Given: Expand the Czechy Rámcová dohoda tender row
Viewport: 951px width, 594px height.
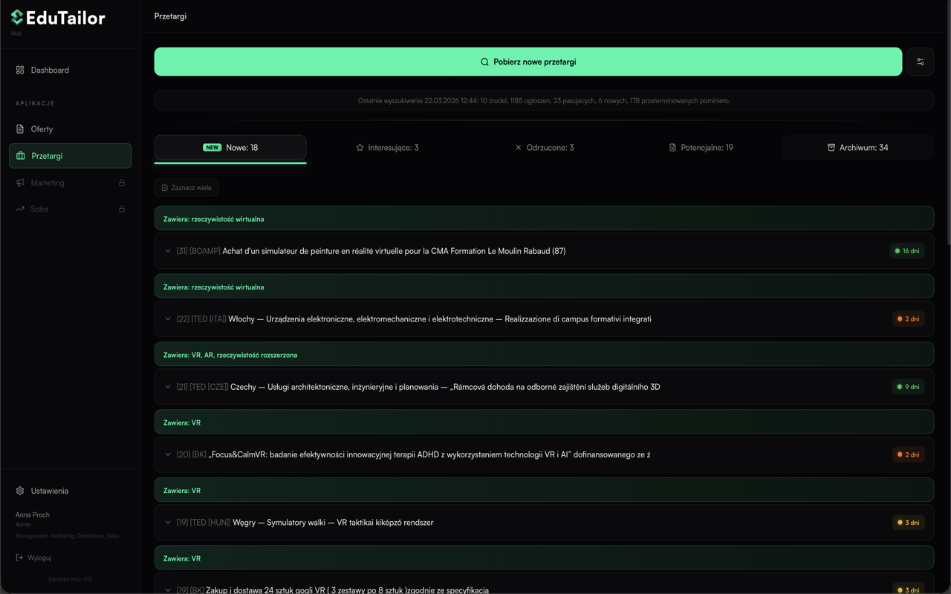Looking at the screenshot, I should pyautogui.click(x=168, y=387).
